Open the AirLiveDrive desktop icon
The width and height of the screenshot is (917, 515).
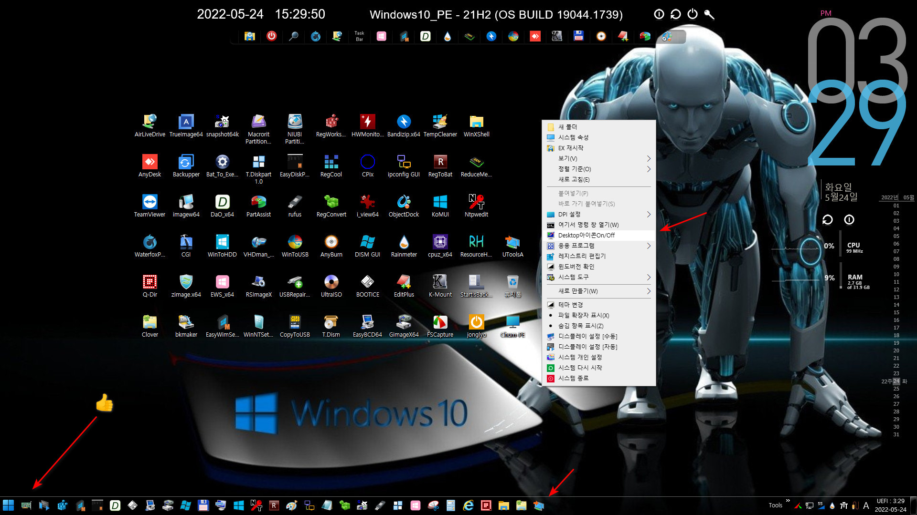pos(149,125)
